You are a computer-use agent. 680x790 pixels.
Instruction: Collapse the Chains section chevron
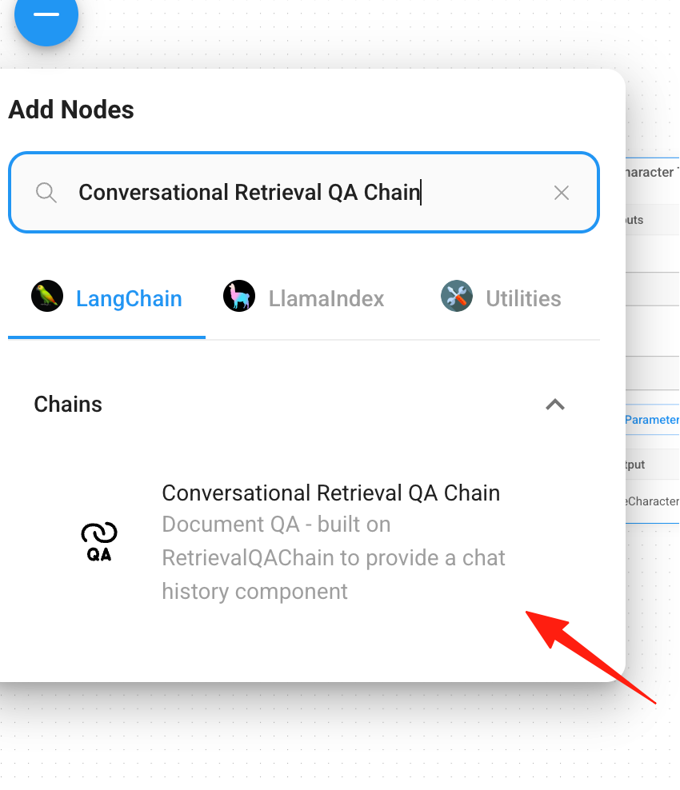point(555,405)
